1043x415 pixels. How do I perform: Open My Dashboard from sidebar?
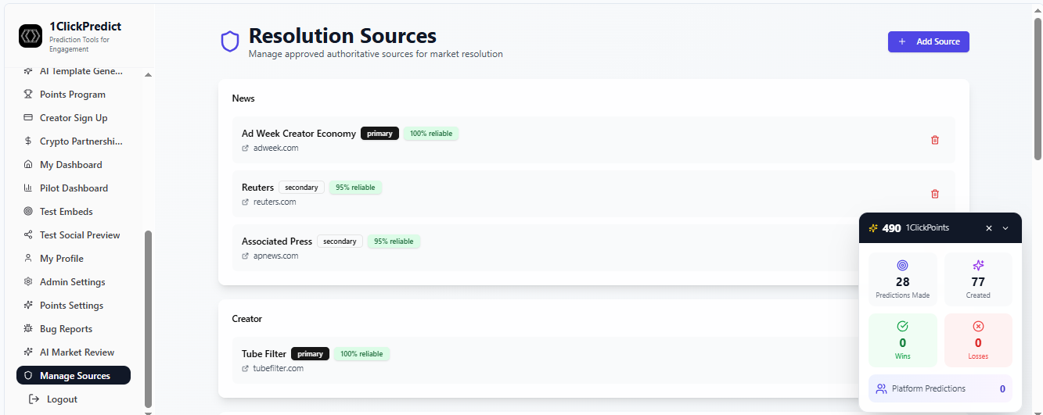coord(74,165)
